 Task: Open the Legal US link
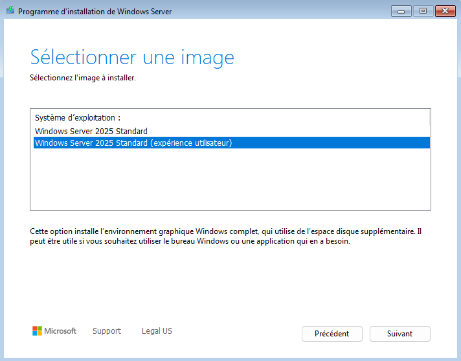click(x=157, y=331)
